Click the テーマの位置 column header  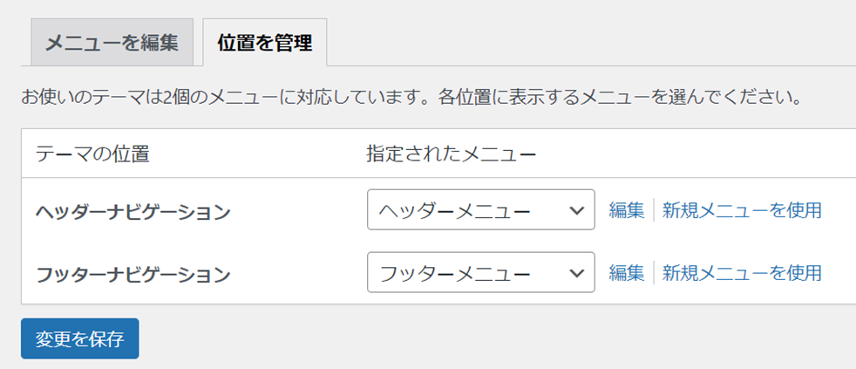pos(92,154)
